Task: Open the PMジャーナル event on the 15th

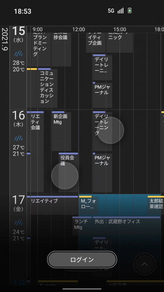Action: click(x=102, y=95)
